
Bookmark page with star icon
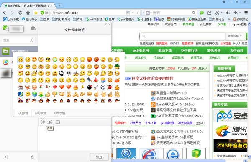coord(36,13)
